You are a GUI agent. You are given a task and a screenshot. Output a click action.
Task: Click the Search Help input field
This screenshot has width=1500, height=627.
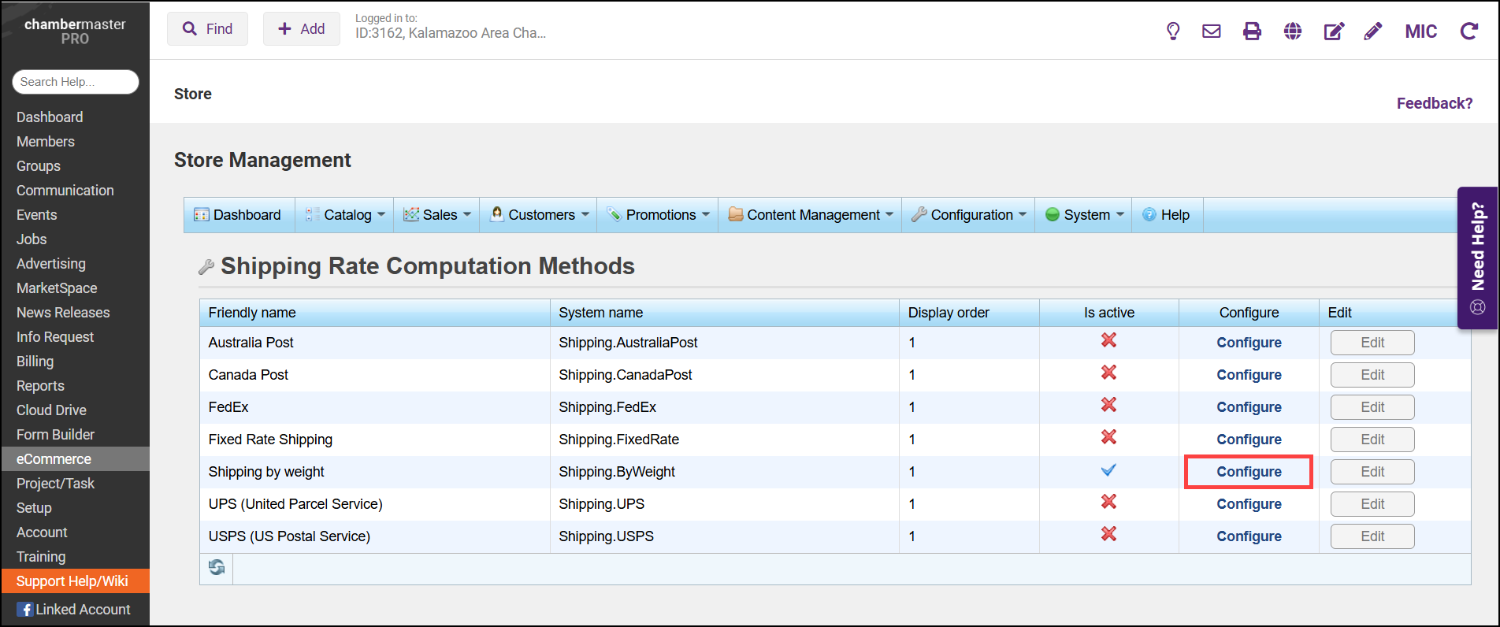[75, 82]
